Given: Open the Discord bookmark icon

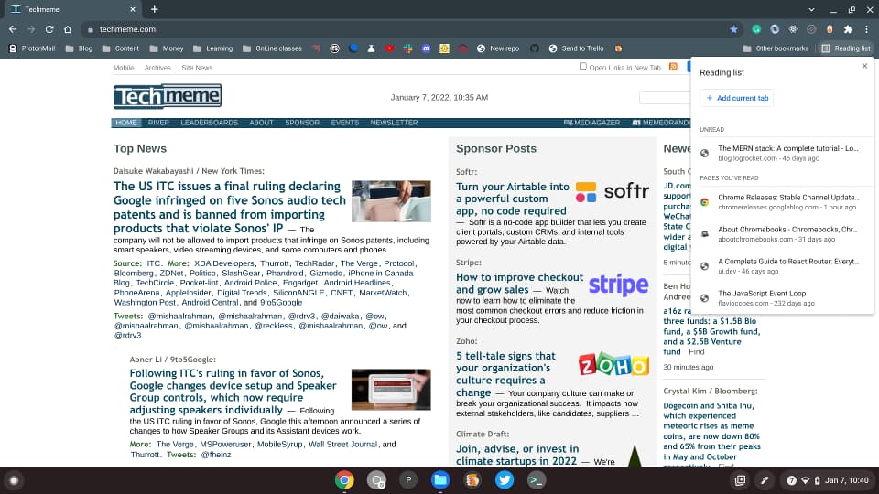Looking at the screenshot, I should click(426, 48).
